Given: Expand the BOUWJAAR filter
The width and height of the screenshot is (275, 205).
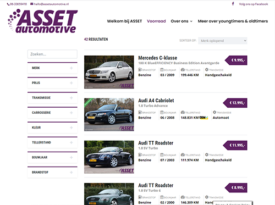Looking at the screenshot, I should click(x=52, y=157).
